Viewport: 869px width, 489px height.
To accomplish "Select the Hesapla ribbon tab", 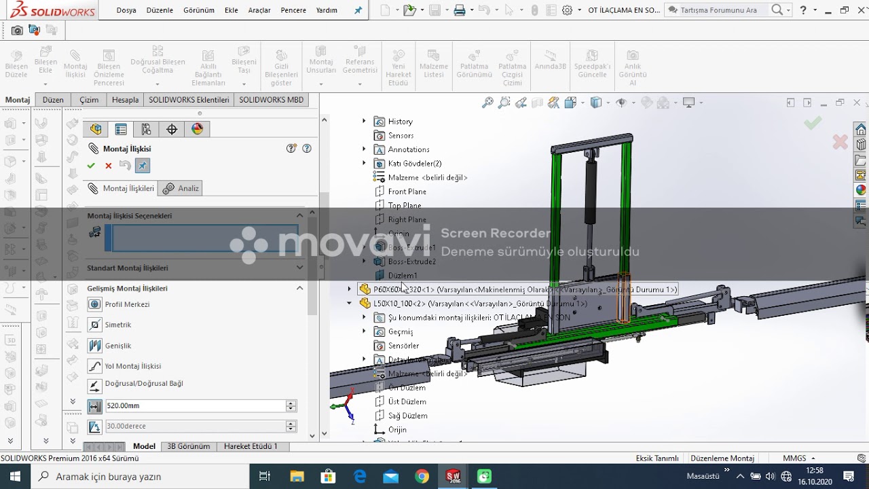I will [x=125, y=100].
